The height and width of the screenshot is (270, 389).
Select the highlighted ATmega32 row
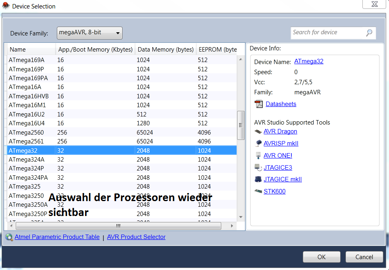pyautogui.click(x=122, y=150)
